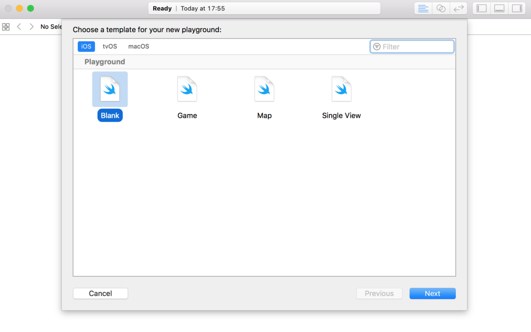Switch to the iOS tab
Viewport: 531px width, 332px height.
(x=86, y=46)
